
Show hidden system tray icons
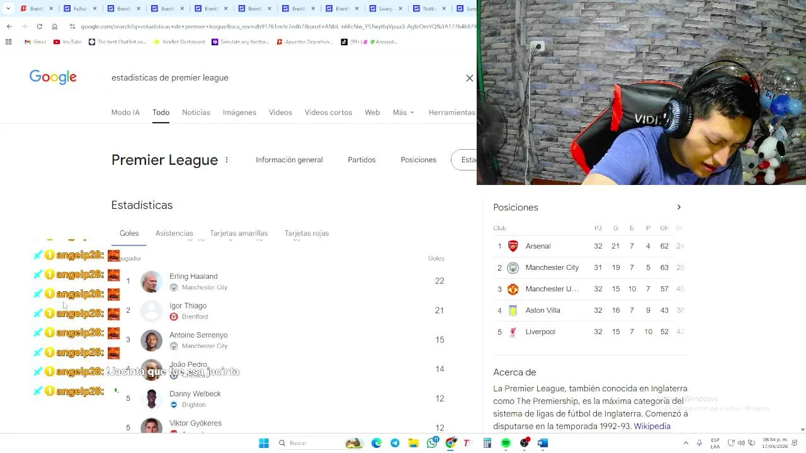click(x=686, y=443)
